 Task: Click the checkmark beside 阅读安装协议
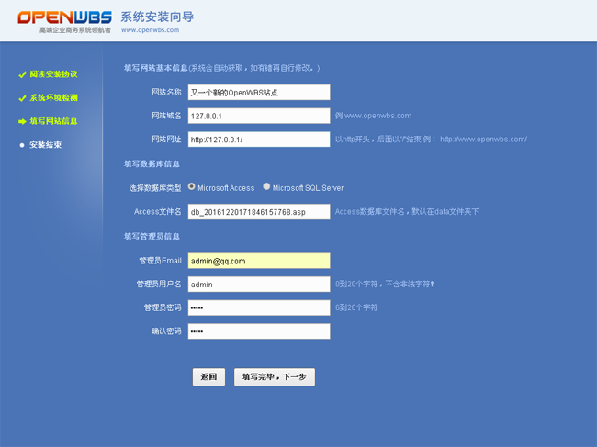click(22, 74)
